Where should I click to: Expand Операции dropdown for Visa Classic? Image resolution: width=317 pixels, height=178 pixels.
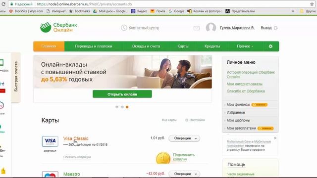click(x=184, y=138)
